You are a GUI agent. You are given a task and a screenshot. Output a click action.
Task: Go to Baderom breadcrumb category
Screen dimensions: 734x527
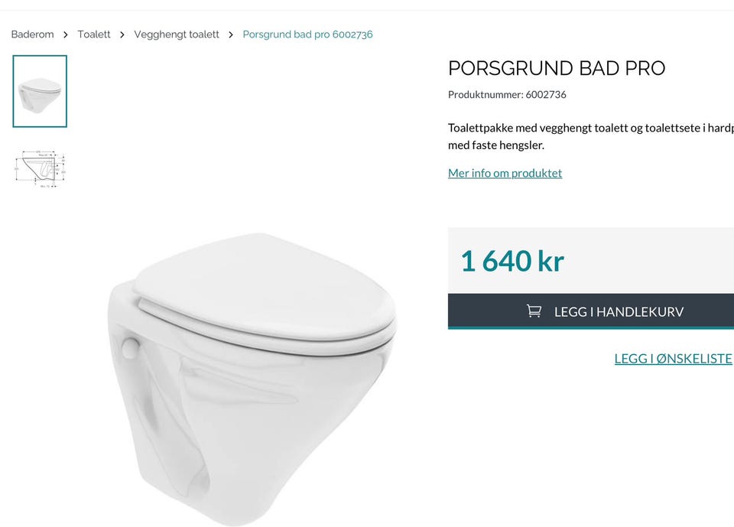32,34
